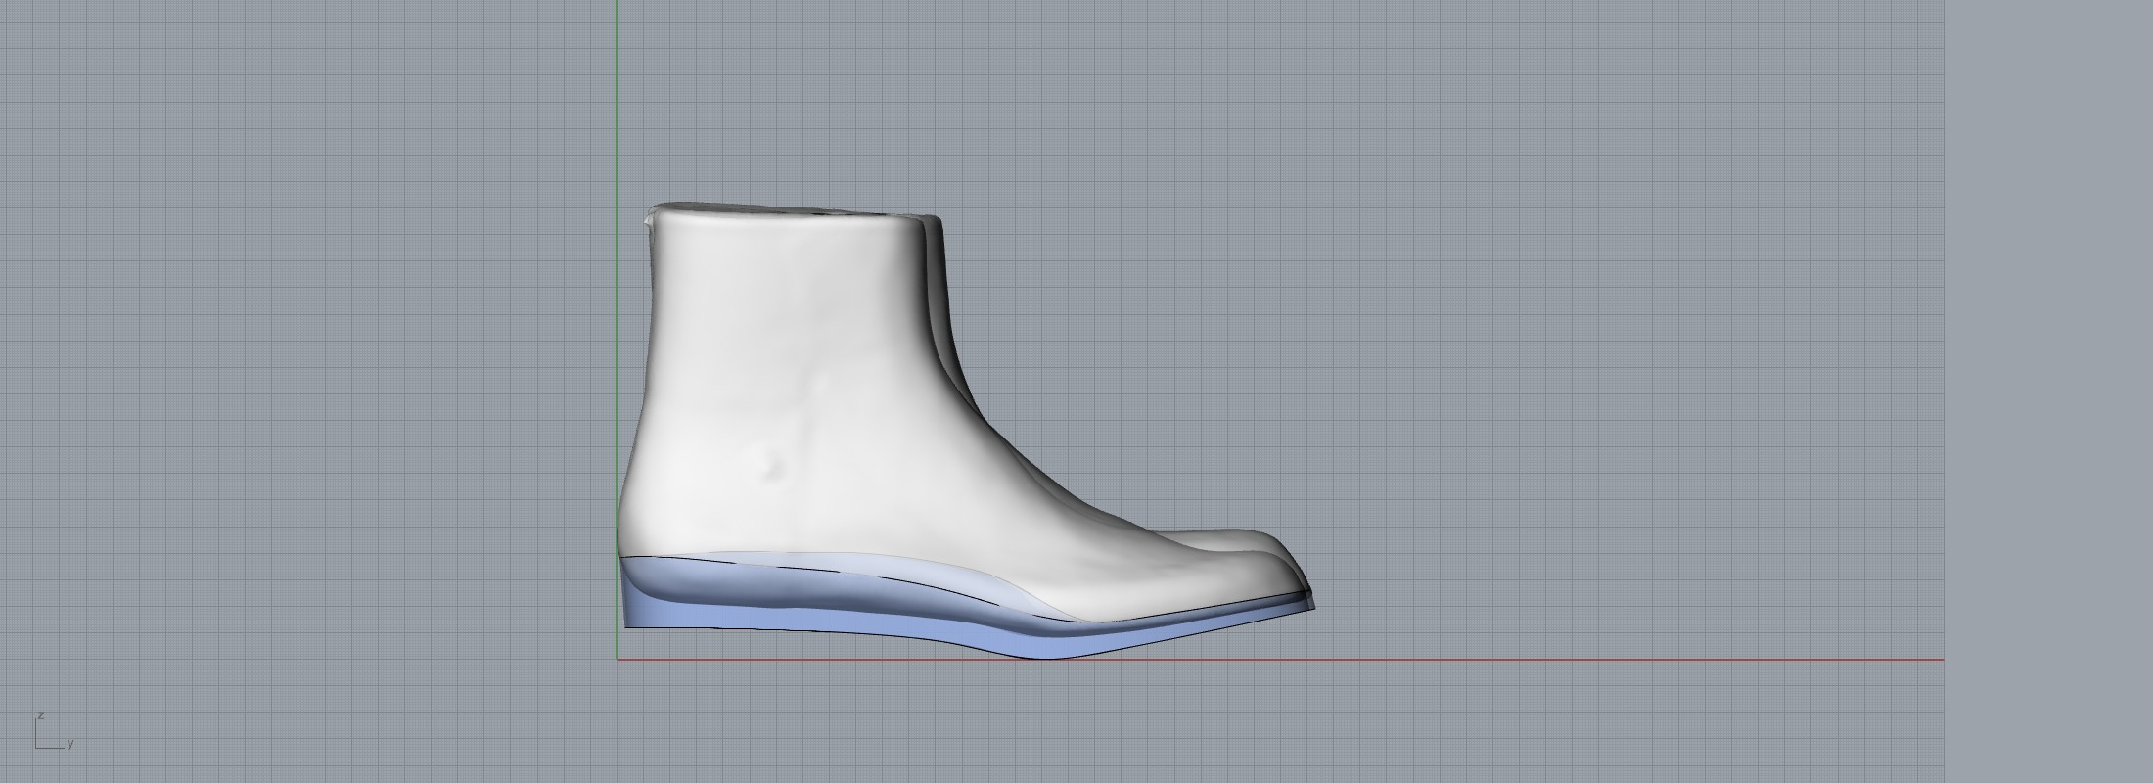Click the y label on the axes icon

click(70, 744)
